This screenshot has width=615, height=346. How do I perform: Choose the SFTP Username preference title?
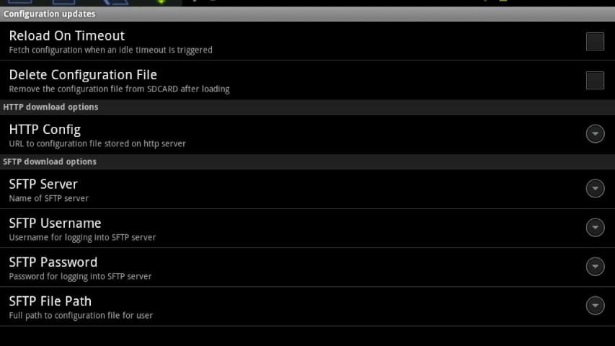click(55, 223)
